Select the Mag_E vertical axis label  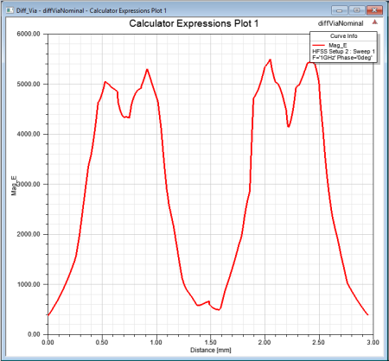14,186
